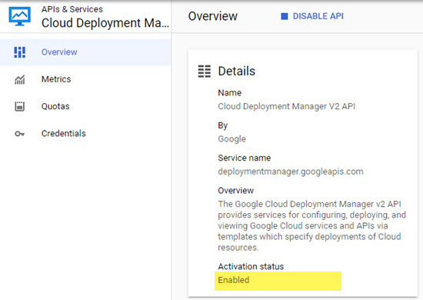Go to the Quotas section
Image resolution: width=423 pixels, height=300 pixels.
pos(85,106)
